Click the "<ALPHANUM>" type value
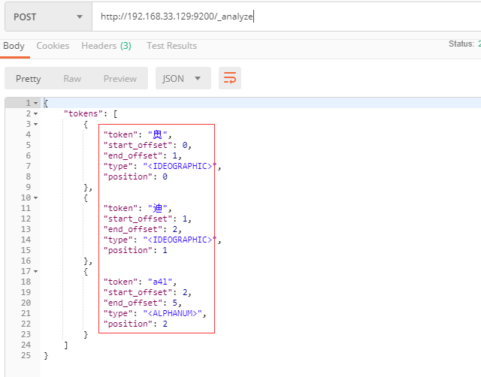 [172, 313]
